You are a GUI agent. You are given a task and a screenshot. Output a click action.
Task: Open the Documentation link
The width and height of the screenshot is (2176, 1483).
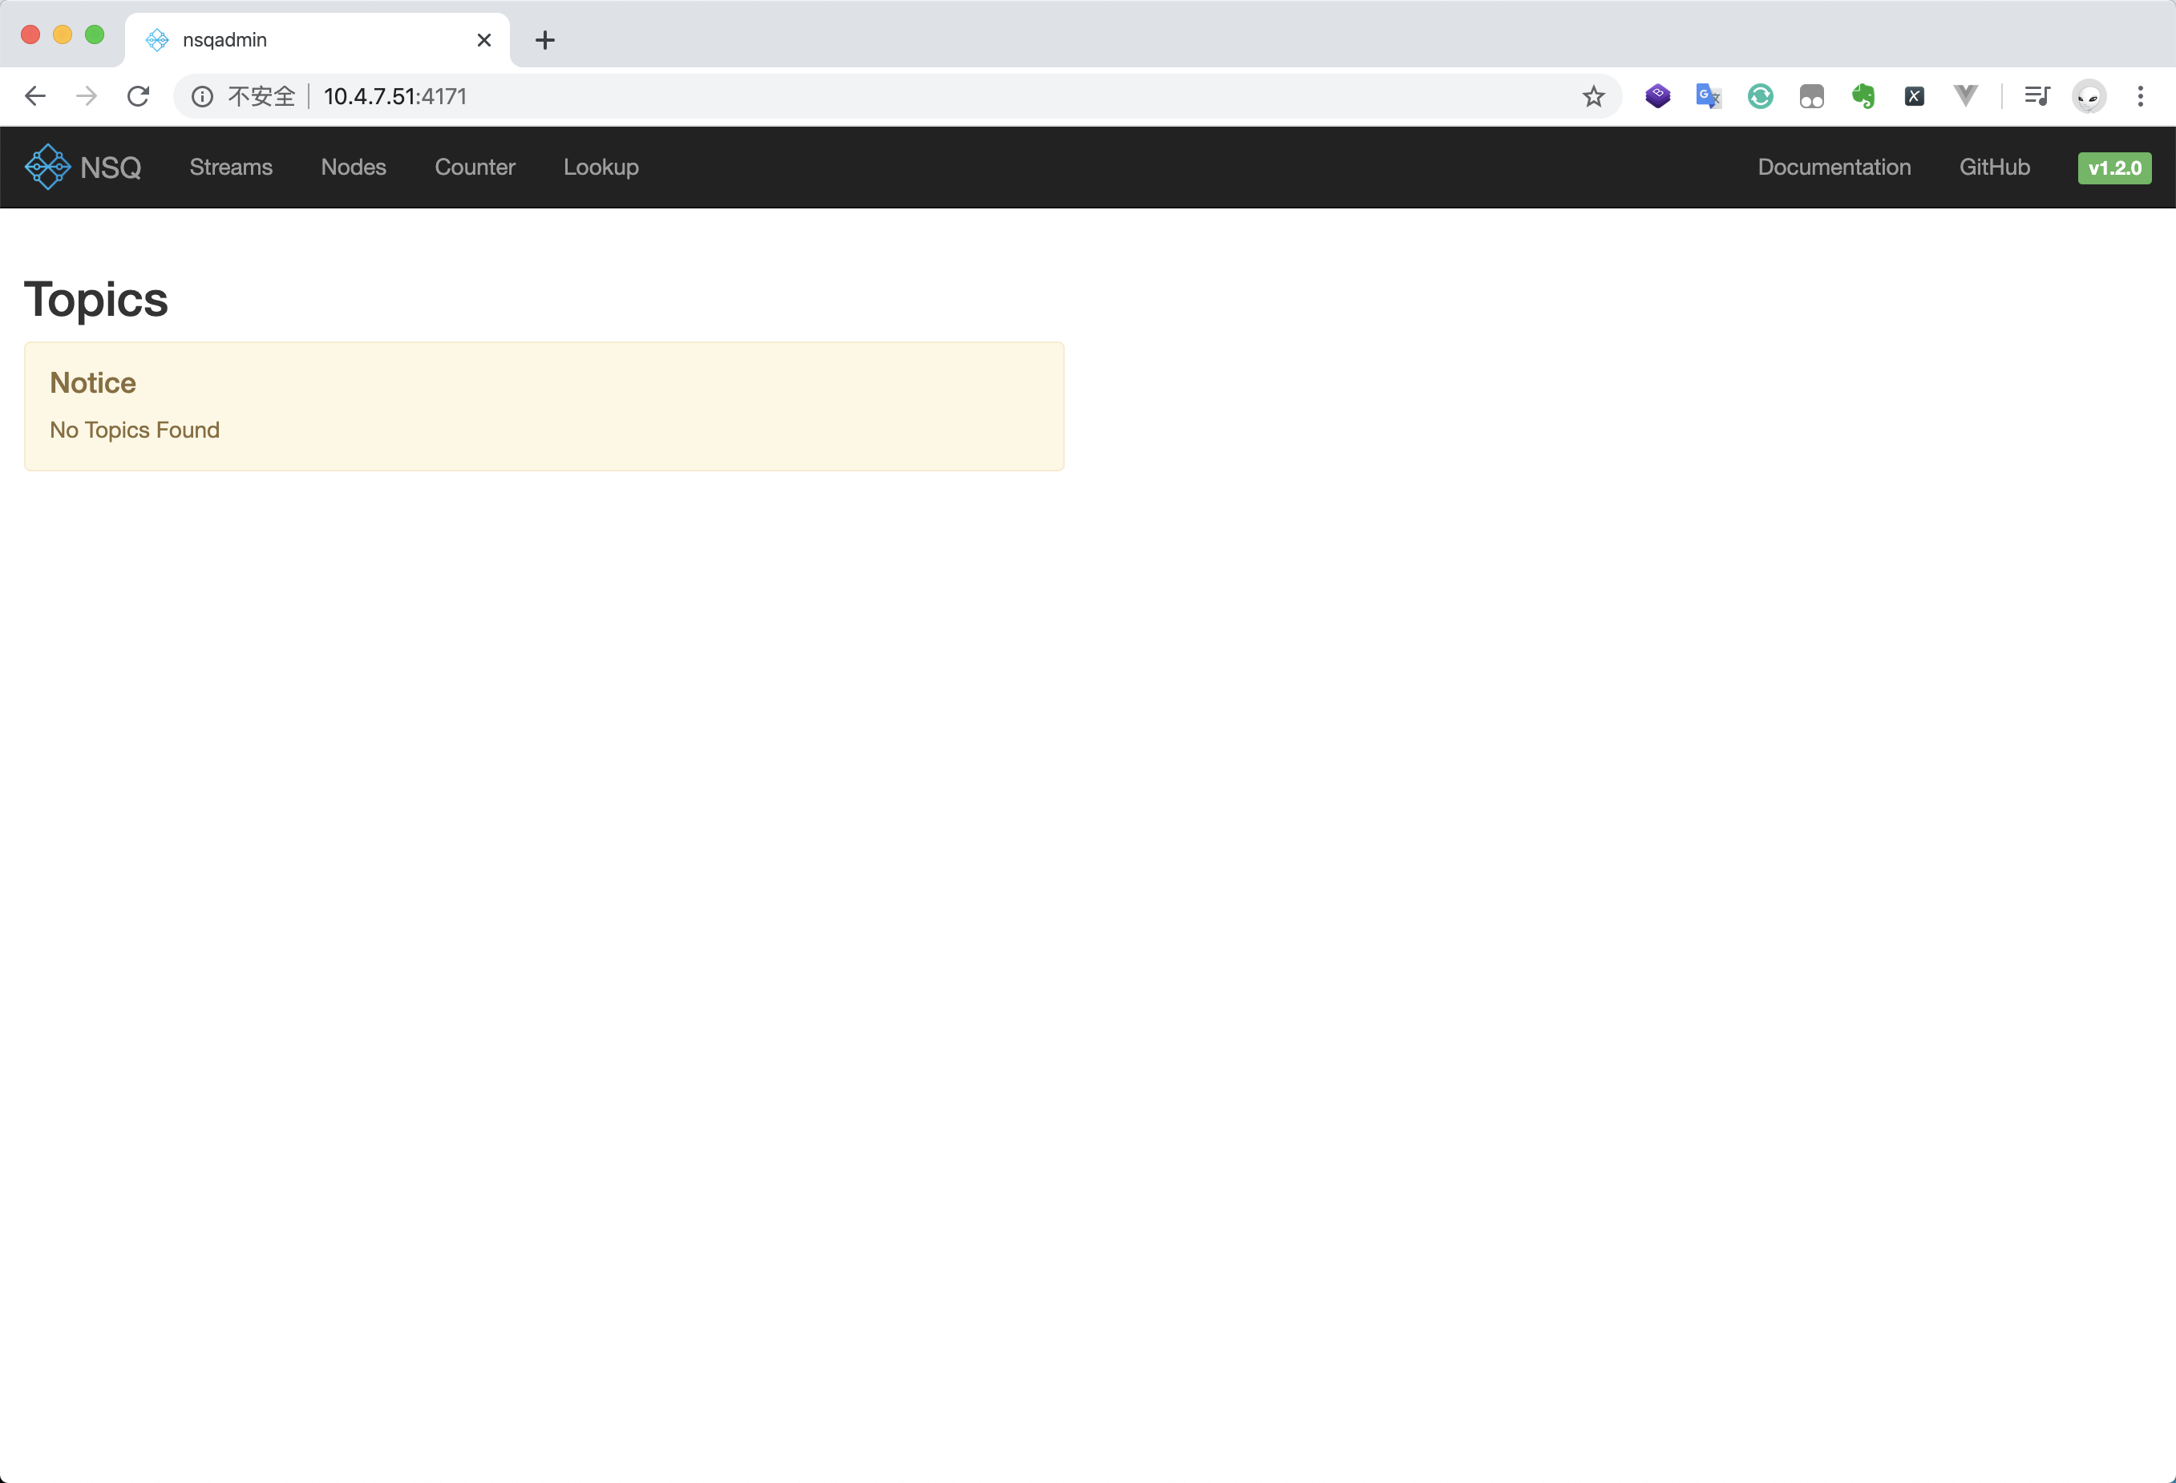[x=1834, y=168]
